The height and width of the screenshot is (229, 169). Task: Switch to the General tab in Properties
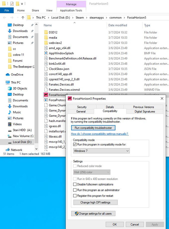(81, 111)
